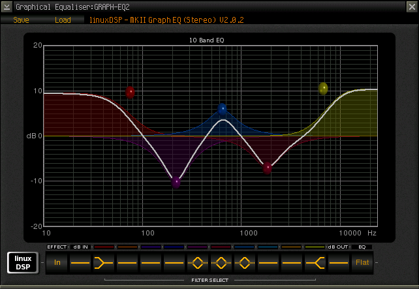Select the orange ninth band filter button
Viewport: 419px width, 289px height.
coord(292,263)
